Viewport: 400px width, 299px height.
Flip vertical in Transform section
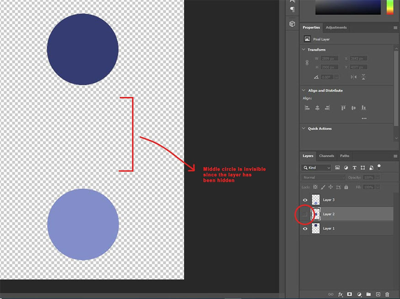click(363, 77)
